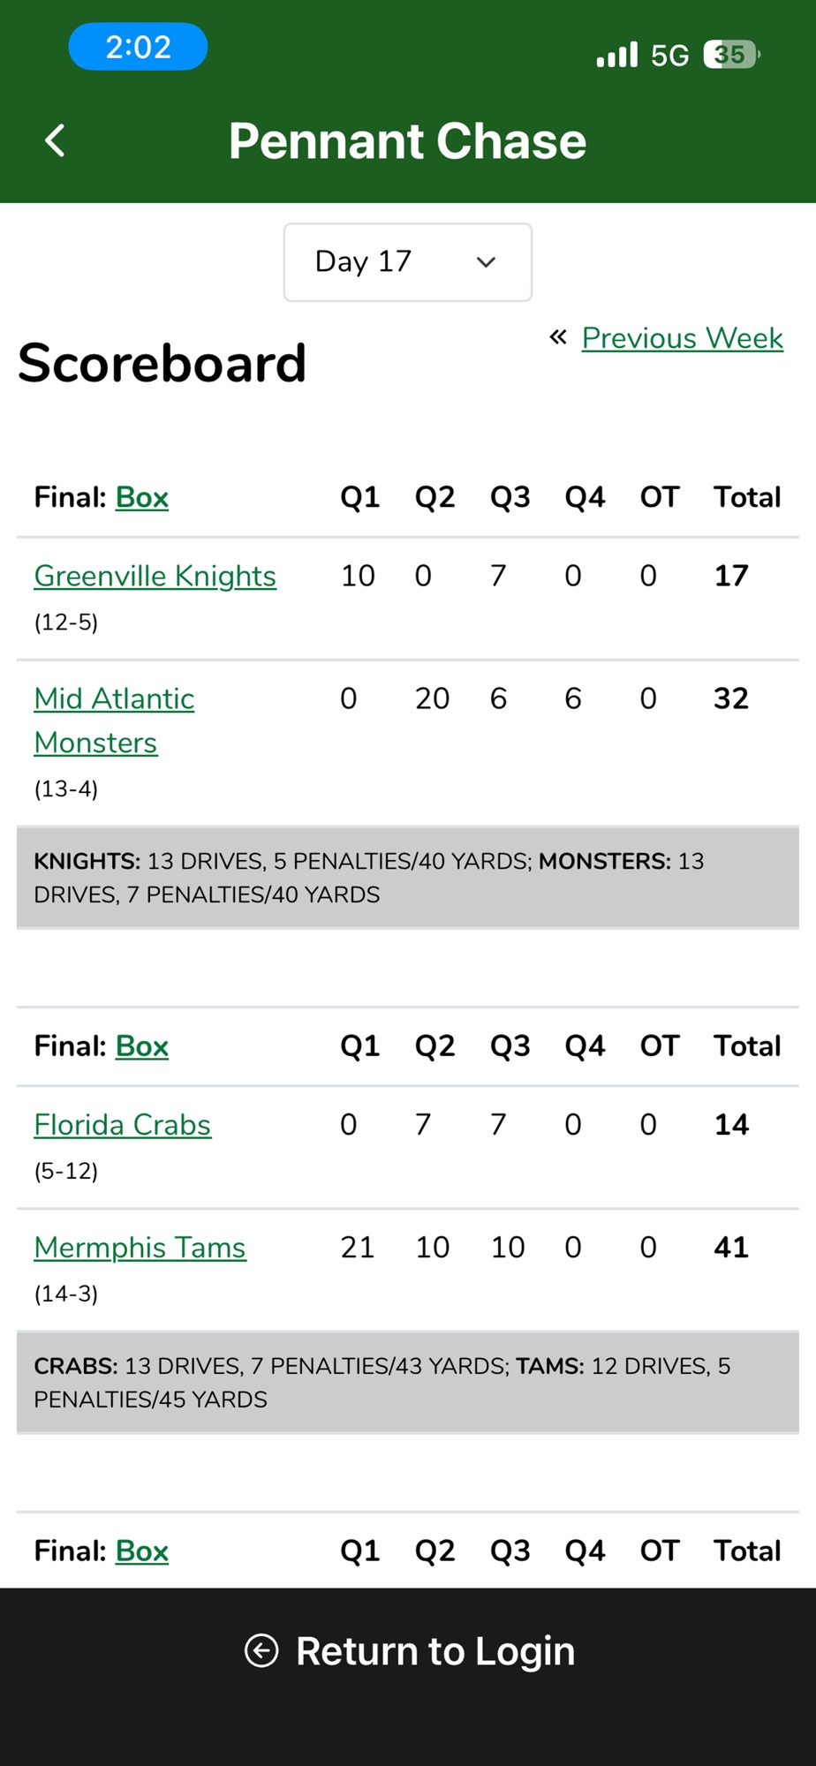Tap the dropdown chevron beside Day 17
816x1766 pixels.
486,262
